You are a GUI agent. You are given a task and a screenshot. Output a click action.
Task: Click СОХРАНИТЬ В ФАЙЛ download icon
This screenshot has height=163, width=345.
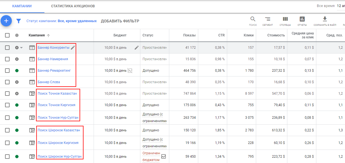point(325,19)
